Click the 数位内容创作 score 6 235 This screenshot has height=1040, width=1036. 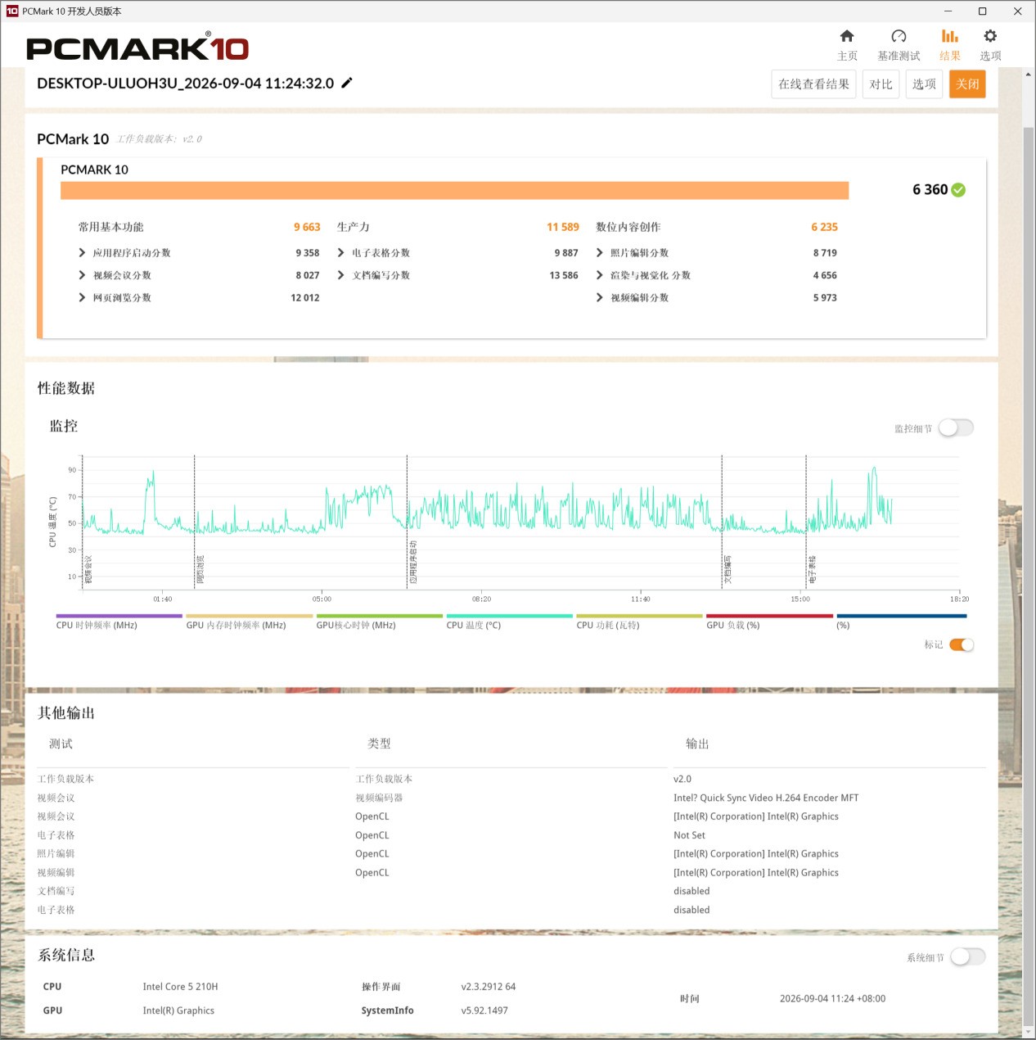coord(824,227)
